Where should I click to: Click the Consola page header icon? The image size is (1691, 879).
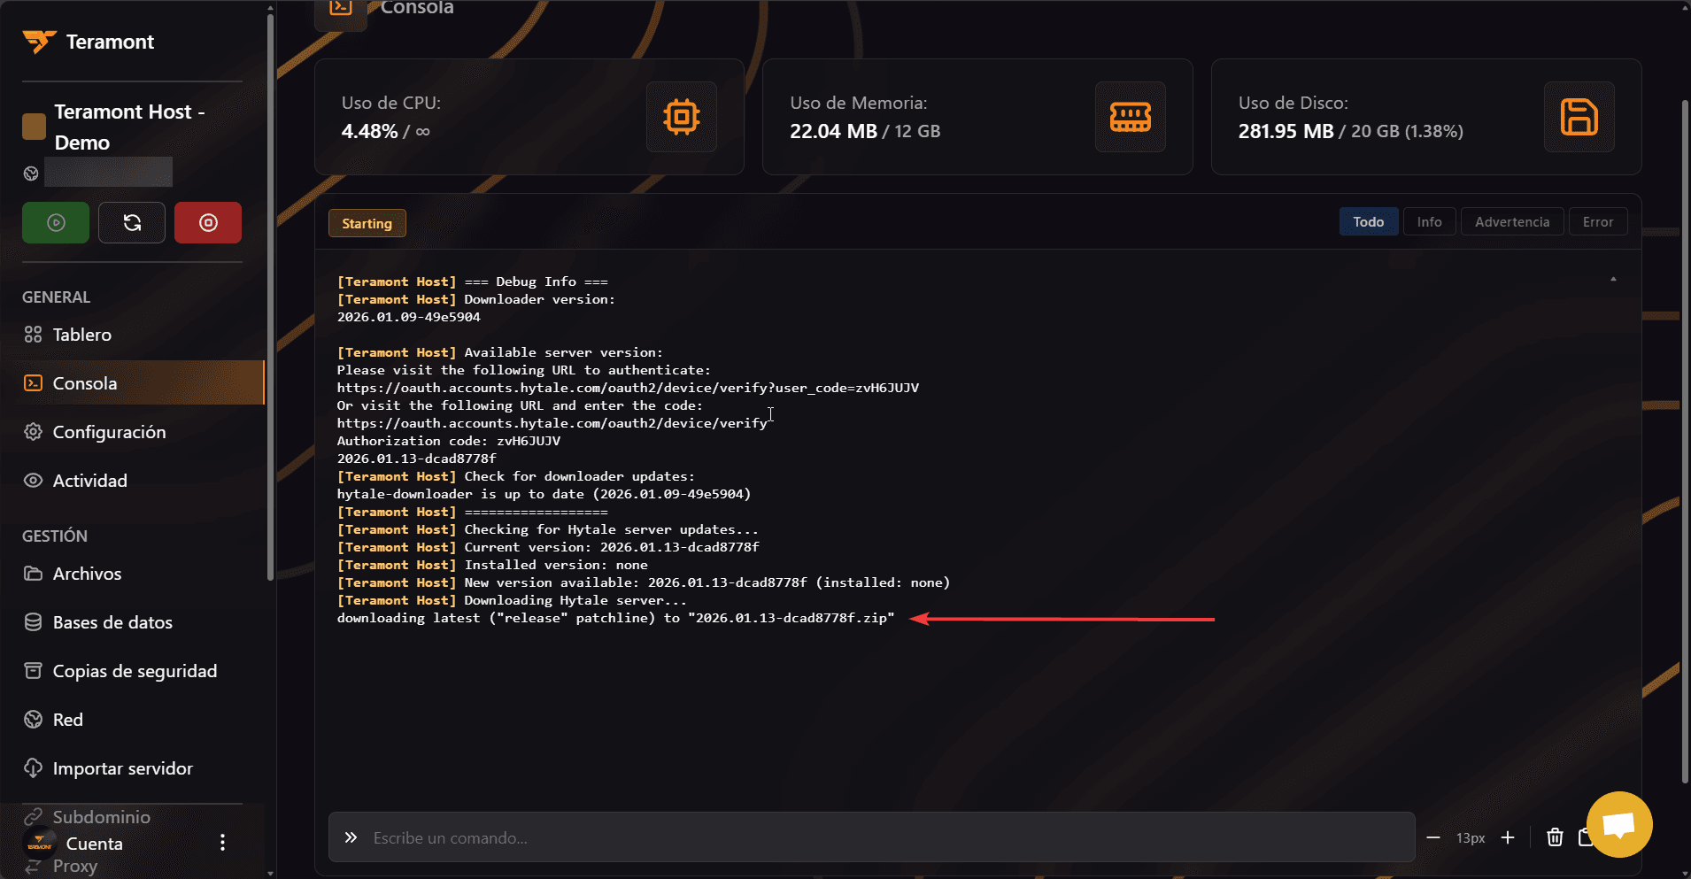pyautogui.click(x=341, y=9)
